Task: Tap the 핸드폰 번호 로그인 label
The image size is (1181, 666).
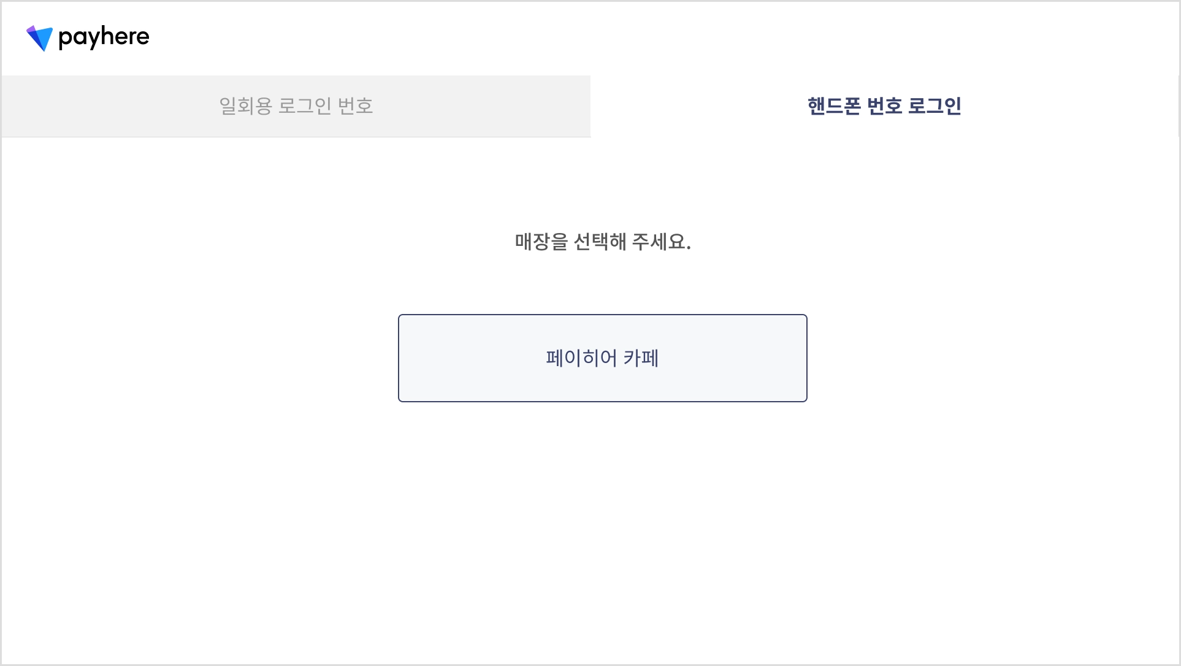Action: (884, 106)
